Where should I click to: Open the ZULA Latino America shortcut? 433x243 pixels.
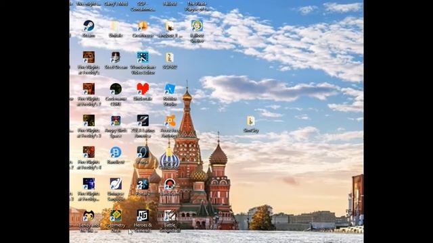pyautogui.click(x=143, y=121)
